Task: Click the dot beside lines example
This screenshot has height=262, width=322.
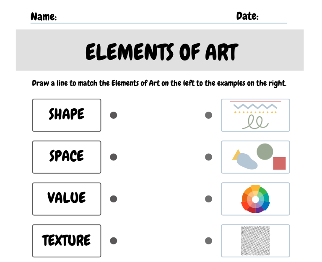Action: pyautogui.click(x=208, y=115)
